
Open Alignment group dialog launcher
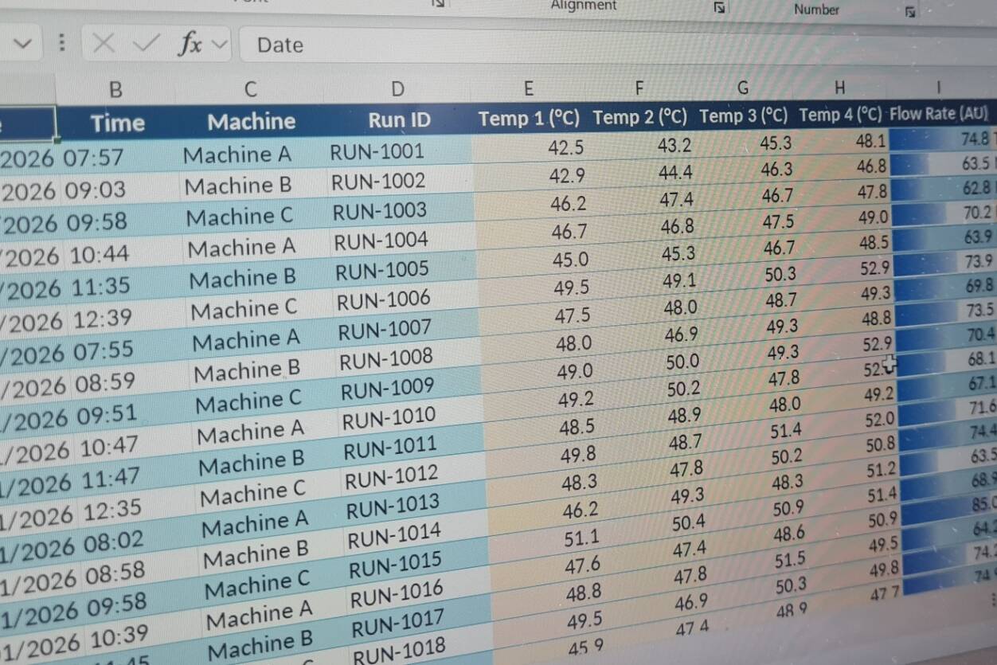pyautogui.click(x=719, y=8)
